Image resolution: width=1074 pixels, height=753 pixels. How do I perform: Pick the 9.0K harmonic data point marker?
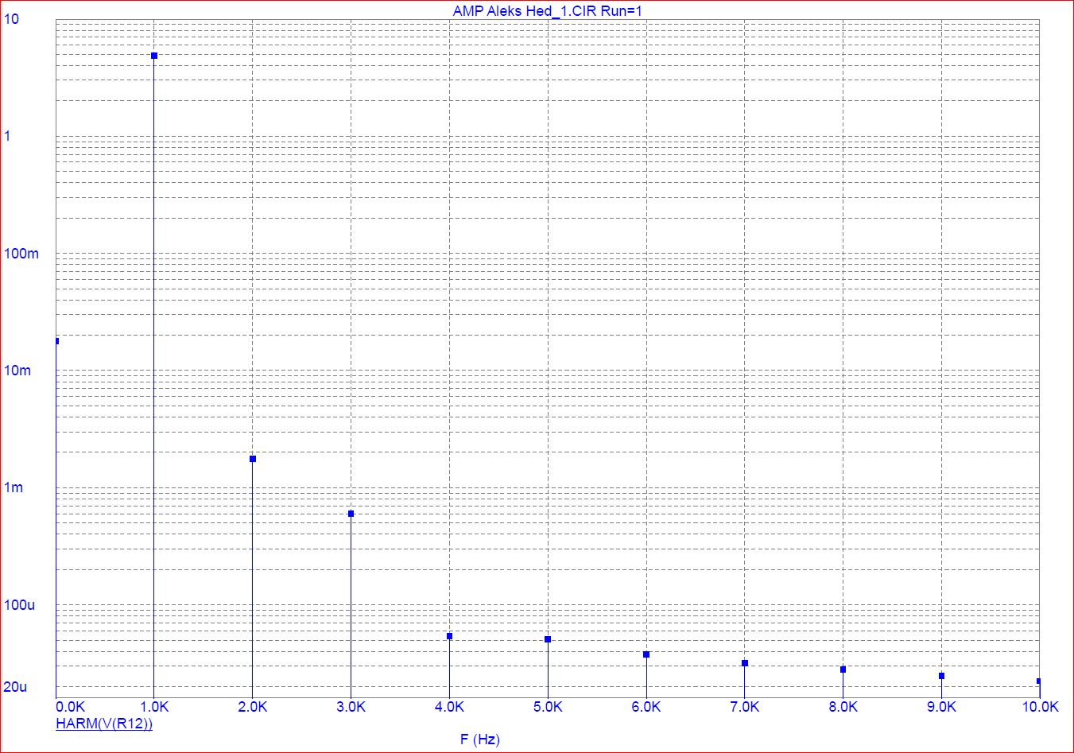[942, 676]
